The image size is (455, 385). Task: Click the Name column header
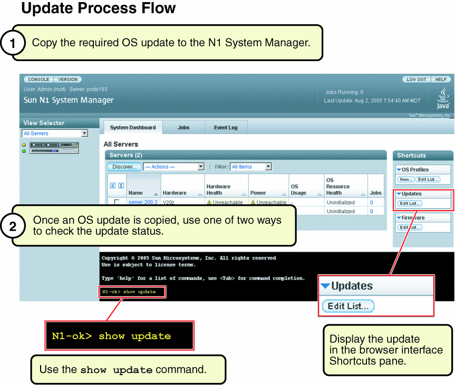click(x=135, y=193)
